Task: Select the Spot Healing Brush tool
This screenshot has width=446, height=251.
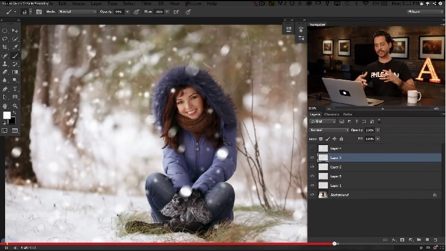Action: tap(5, 56)
